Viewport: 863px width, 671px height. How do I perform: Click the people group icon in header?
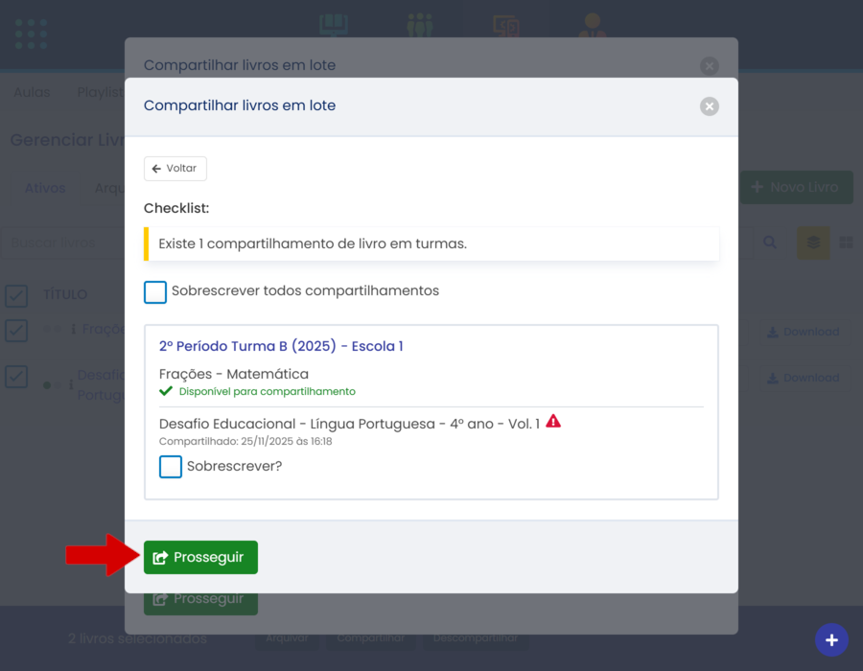click(x=419, y=25)
